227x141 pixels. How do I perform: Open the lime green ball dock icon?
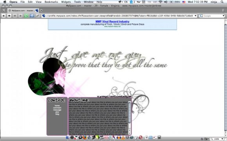click(97, 137)
